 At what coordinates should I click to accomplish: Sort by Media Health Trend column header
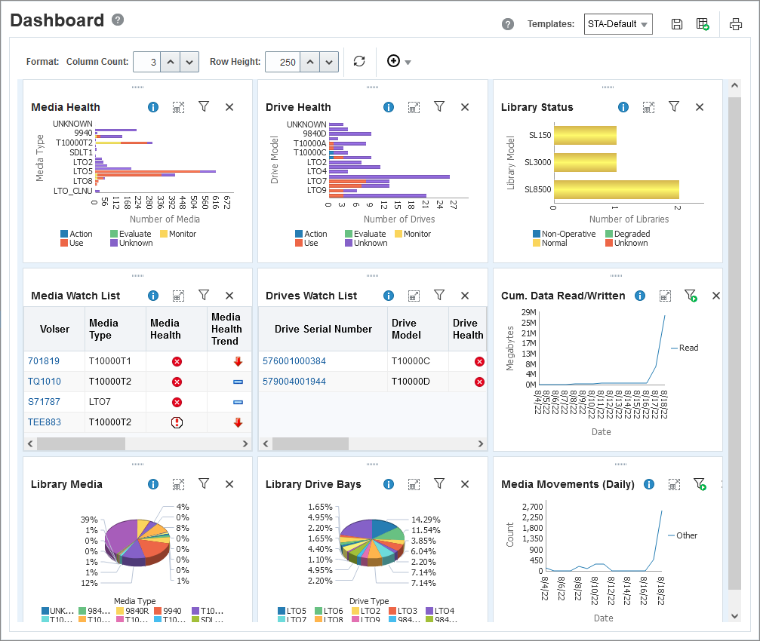pyautogui.click(x=229, y=329)
